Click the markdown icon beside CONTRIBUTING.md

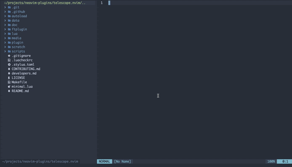(x=9, y=69)
